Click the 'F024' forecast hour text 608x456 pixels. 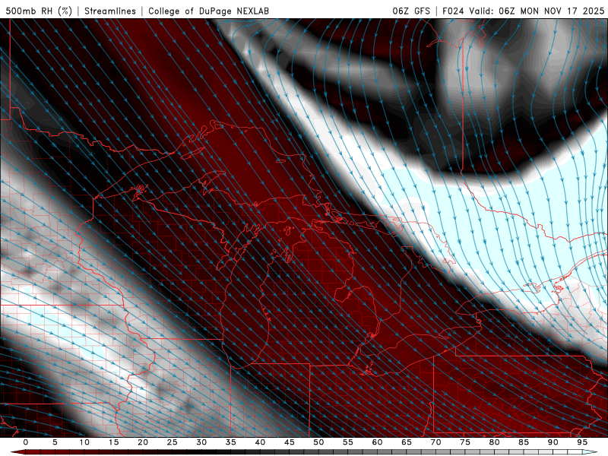[x=453, y=11]
